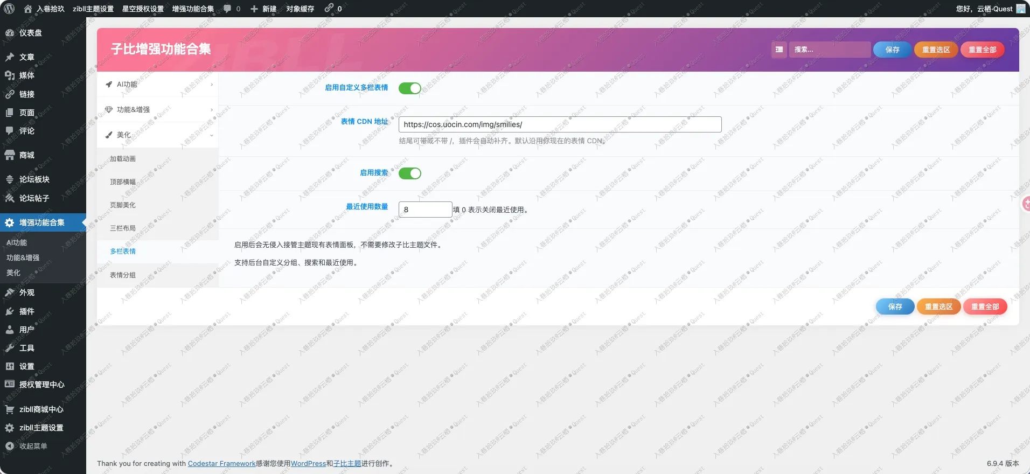
Task: Open the 论坛板块 forum icon
Action: 10,179
